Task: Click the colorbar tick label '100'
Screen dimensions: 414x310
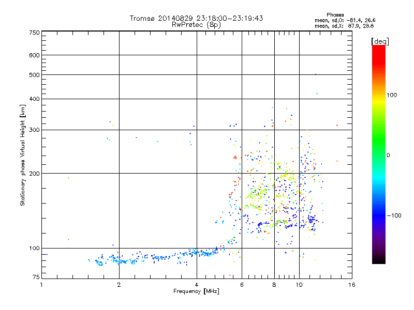Action: click(392, 95)
